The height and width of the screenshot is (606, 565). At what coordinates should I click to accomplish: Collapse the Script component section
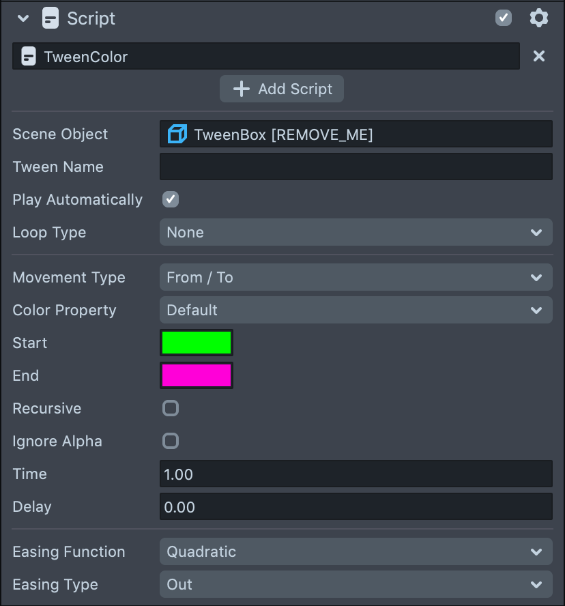[x=23, y=18]
